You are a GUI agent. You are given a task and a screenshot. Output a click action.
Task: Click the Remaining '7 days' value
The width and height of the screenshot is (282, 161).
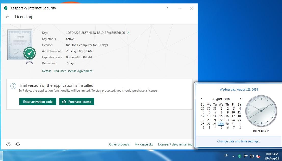pyautogui.click(x=70, y=63)
